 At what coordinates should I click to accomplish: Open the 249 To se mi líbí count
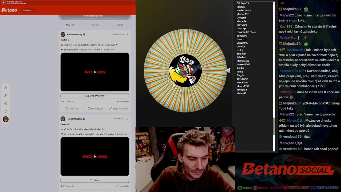[x=68, y=186]
